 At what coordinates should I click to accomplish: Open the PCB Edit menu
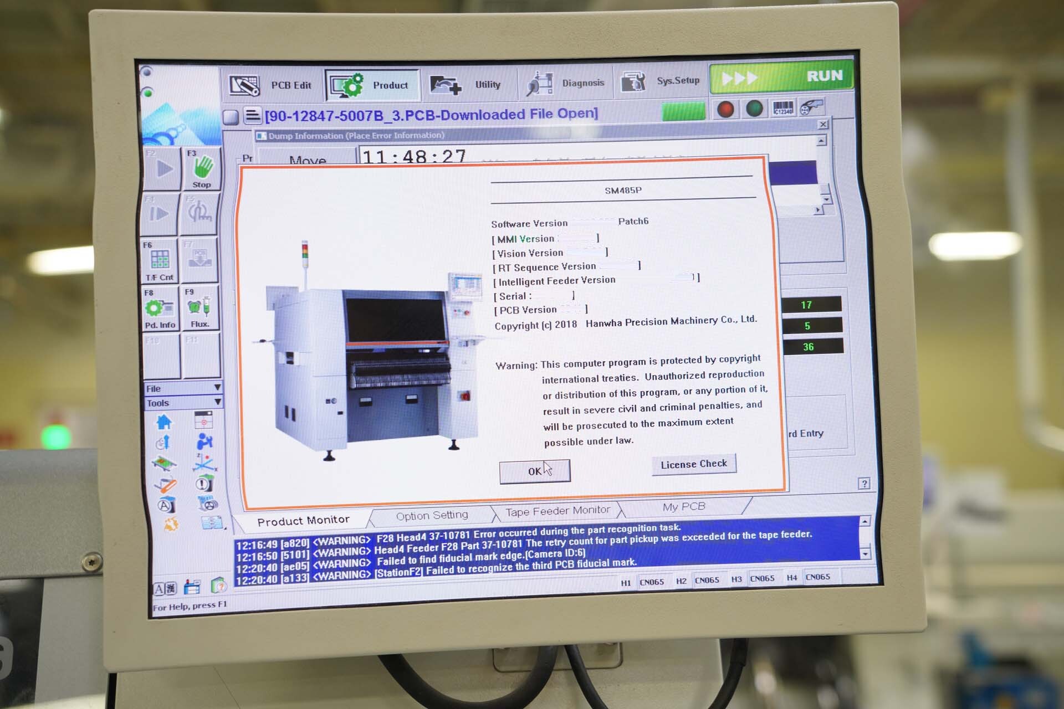[272, 85]
